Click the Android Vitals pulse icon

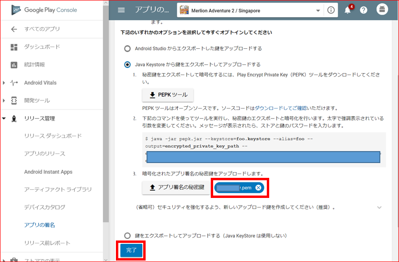click(x=14, y=83)
